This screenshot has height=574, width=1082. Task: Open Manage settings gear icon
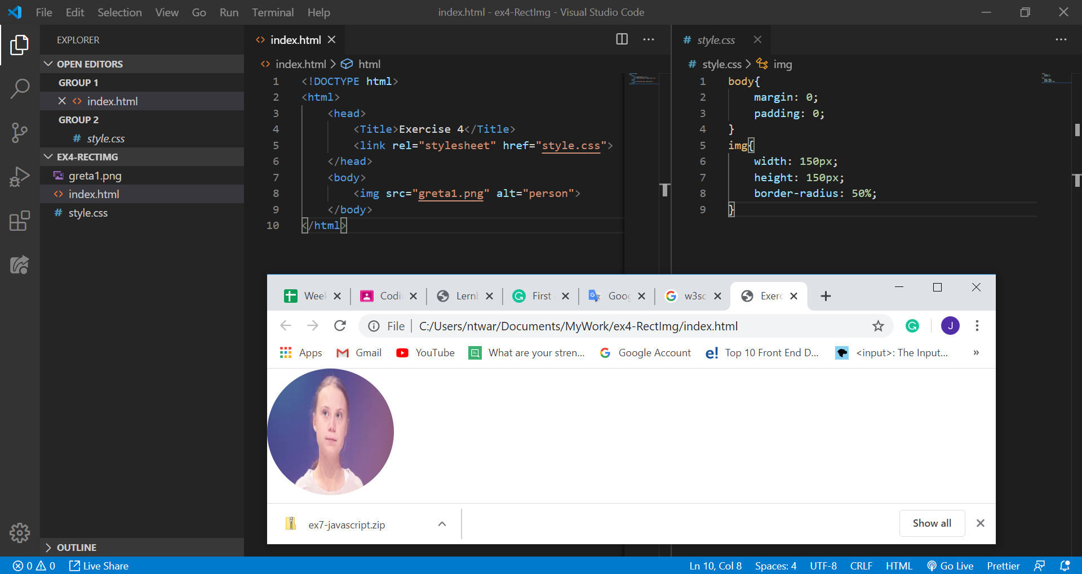(x=20, y=532)
